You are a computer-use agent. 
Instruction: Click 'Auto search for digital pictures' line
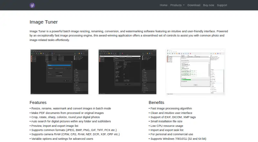(70, 121)
